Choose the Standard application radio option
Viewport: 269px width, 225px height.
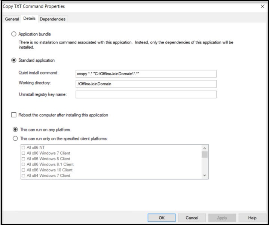tap(14, 60)
